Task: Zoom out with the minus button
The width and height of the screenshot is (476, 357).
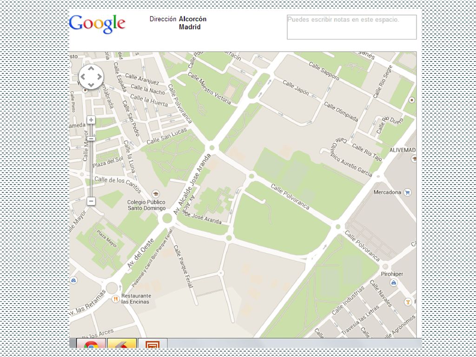Action: [91, 201]
